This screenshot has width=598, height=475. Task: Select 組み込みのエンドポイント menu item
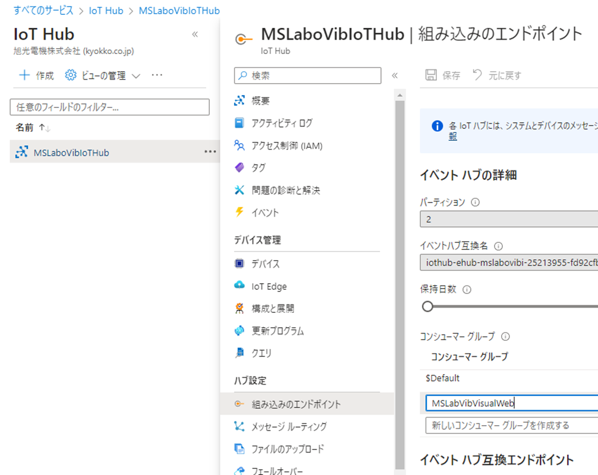[307, 404]
